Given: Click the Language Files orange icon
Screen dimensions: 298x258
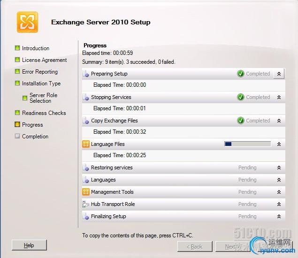Looking at the screenshot, I should pos(86,144).
